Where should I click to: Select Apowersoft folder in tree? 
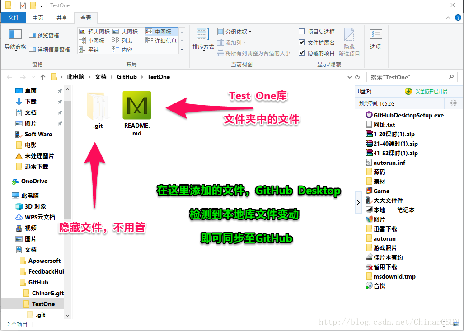click(40, 261)
